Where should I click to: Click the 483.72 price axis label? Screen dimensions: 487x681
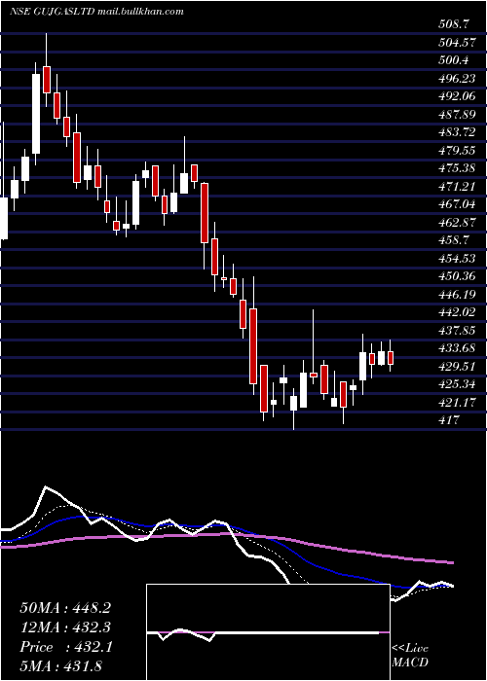(x=457, y=132)
